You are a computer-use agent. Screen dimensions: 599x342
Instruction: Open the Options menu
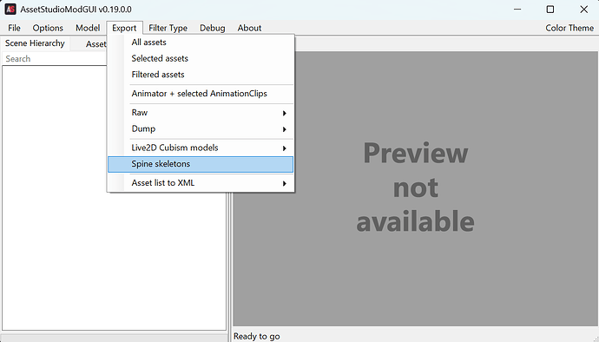point(48,28)
